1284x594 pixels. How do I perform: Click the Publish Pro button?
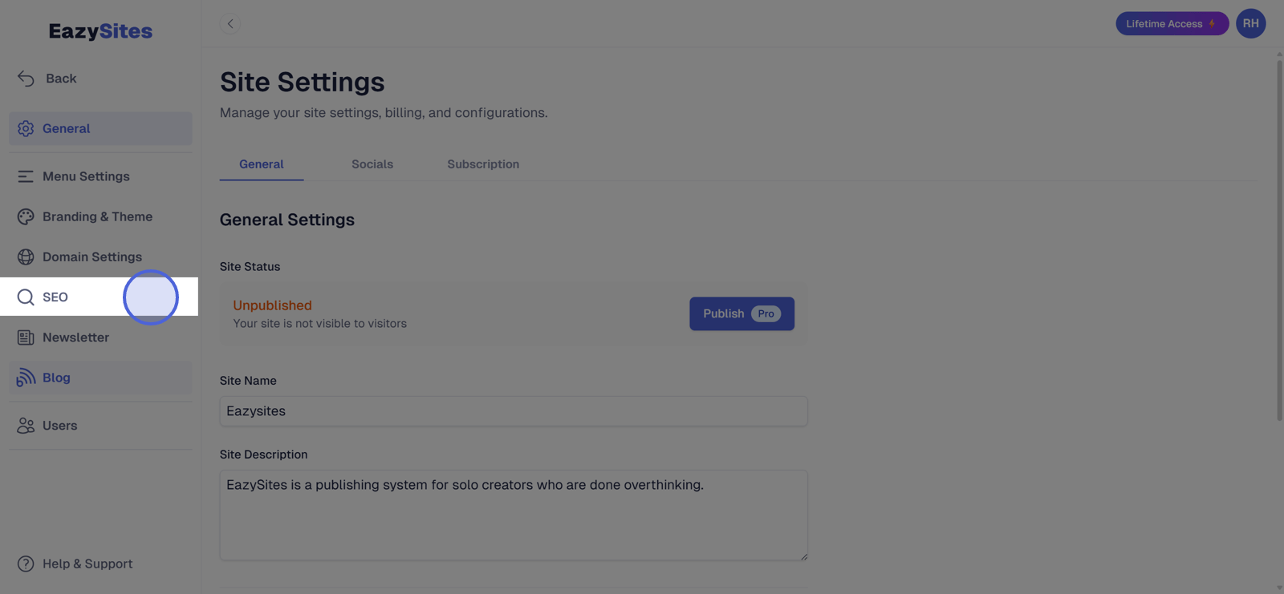pos(742,313)
